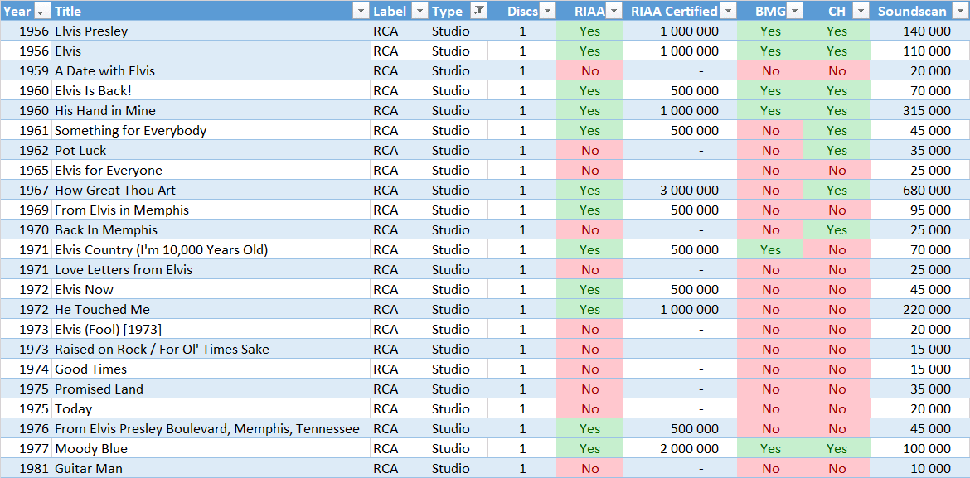
Task: Select the Label 'RCA' cell for Good Times
Action: tap(400, 369)
